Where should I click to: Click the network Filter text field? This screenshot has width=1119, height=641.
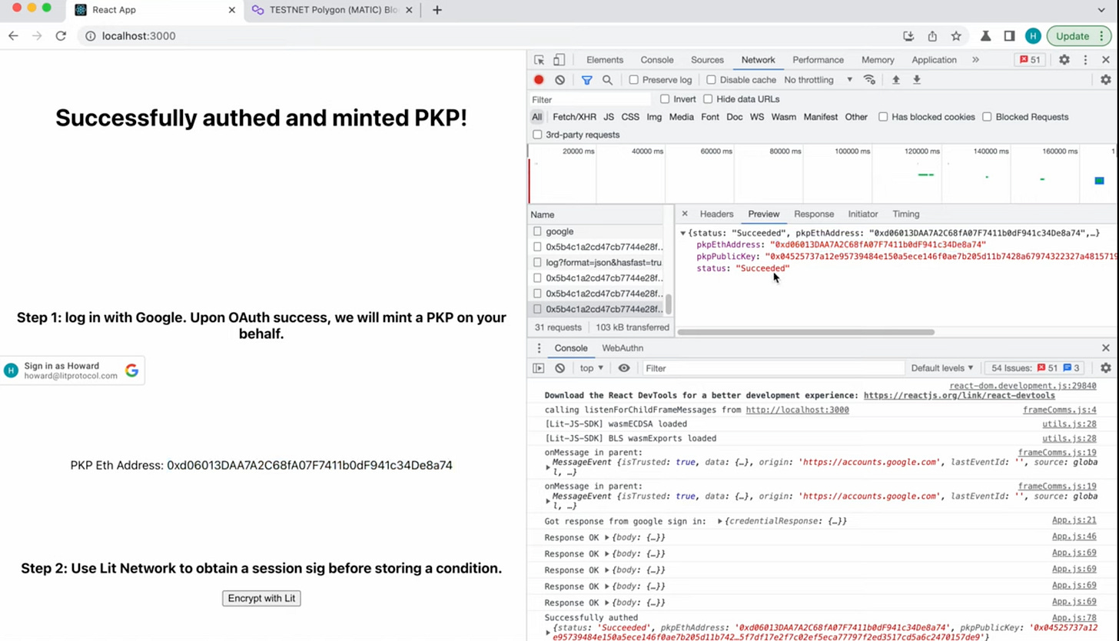590,99
